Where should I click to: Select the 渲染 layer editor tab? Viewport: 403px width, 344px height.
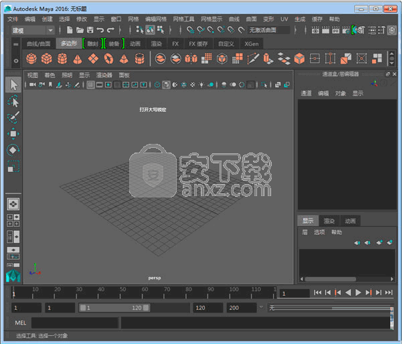329,221
